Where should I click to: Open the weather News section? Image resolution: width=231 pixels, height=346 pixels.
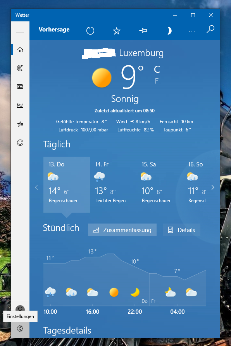tap(20, 86)
